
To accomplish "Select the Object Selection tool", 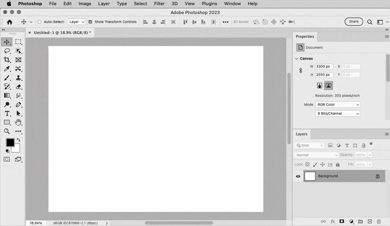I will click(x=19, y=51).
